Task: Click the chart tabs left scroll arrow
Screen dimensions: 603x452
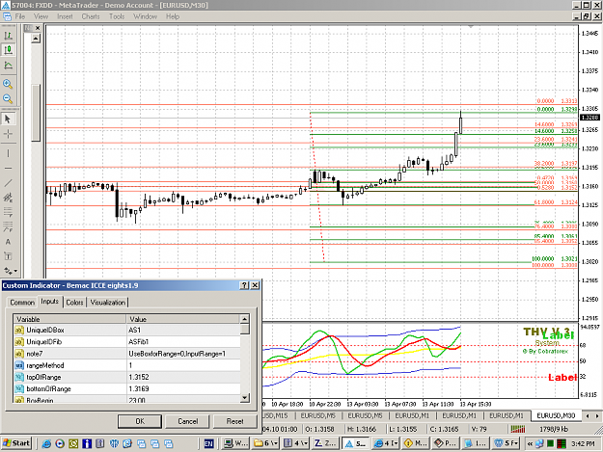Action: coord(588,416)
